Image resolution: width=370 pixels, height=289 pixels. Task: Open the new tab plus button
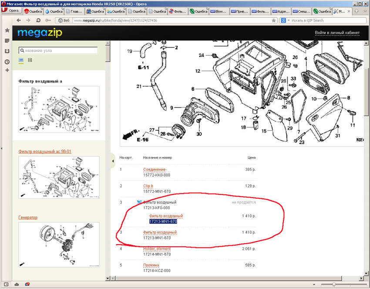(357, 11)
